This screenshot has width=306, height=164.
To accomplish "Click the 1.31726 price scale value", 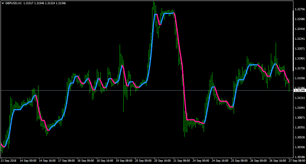I will 300,68.
